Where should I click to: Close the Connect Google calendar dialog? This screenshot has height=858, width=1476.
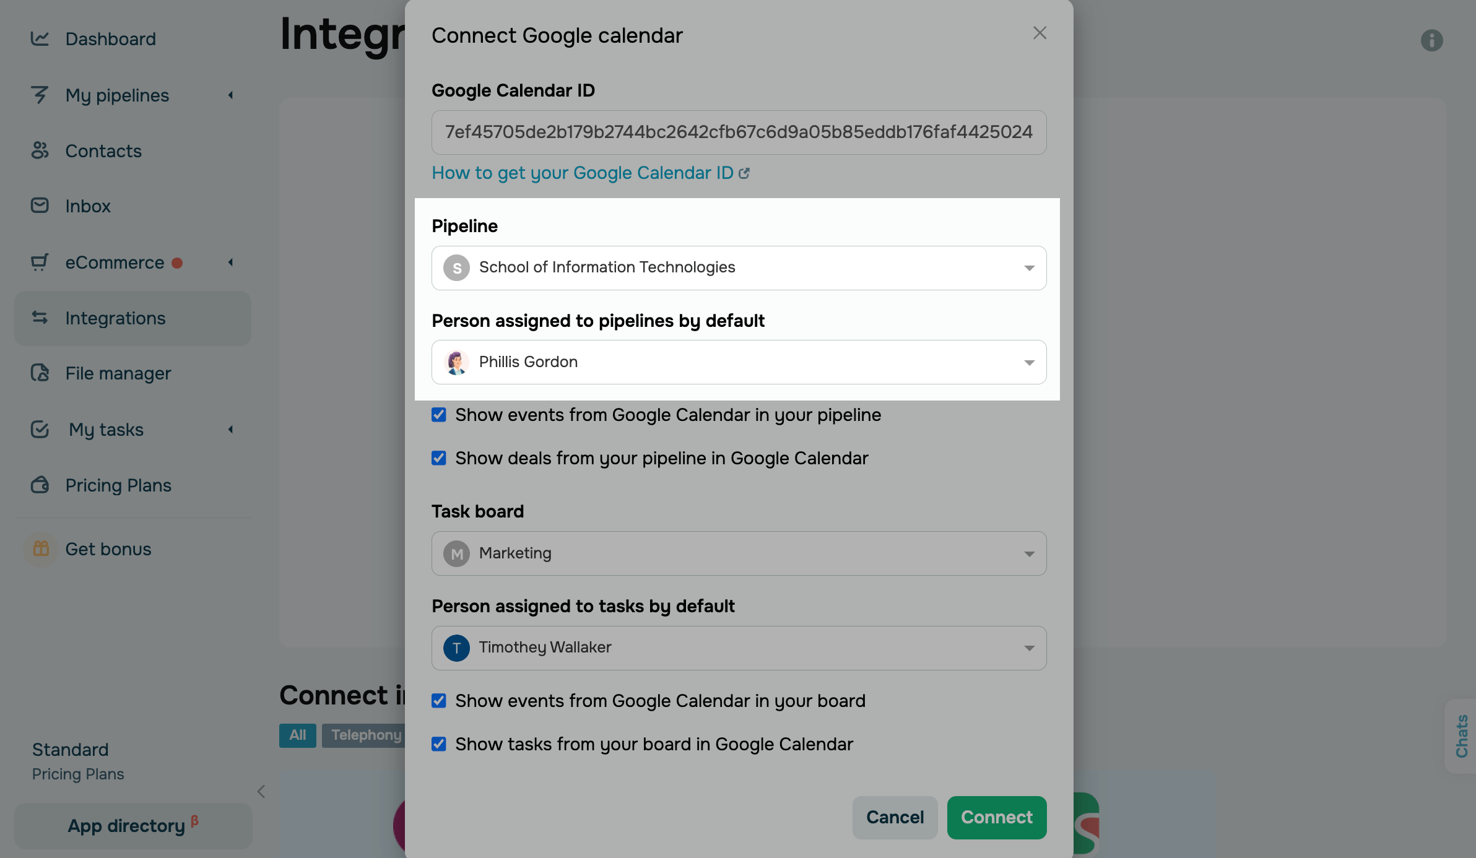pos(1040,33)
